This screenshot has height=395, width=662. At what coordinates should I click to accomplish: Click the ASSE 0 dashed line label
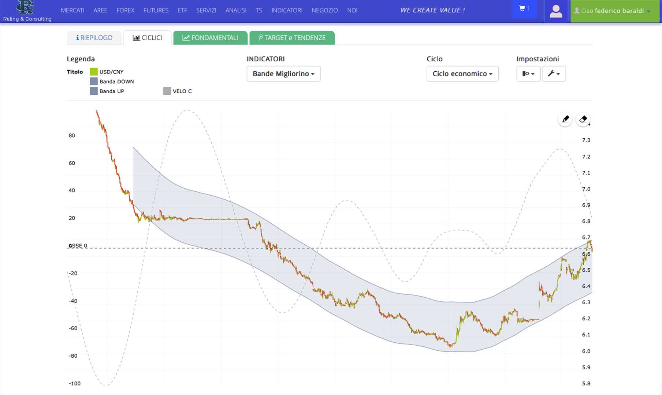78,245
